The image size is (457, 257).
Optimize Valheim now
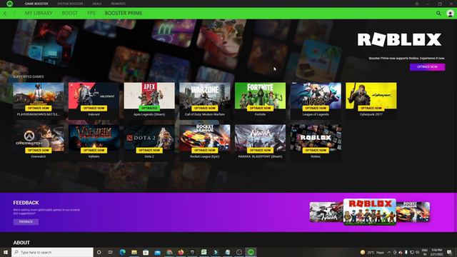[94, 151]
